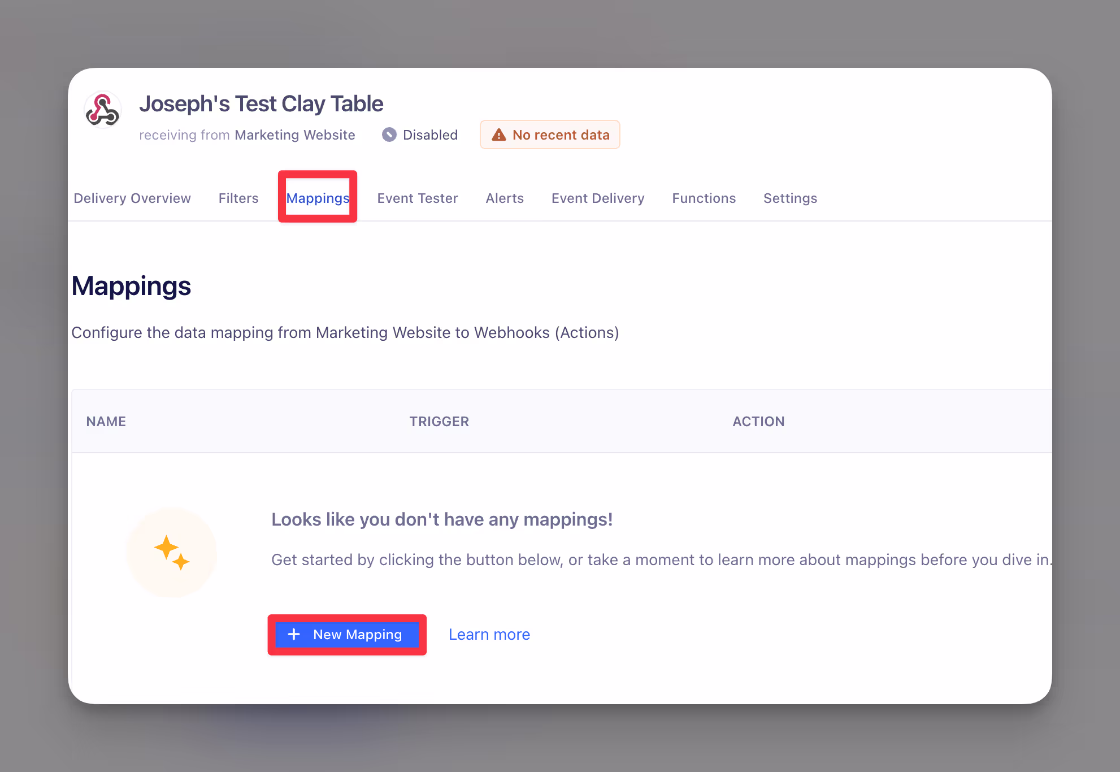Switch to the Filters tab
The width and height of the screenshot is (1120, 772).
tap(238, 198)
